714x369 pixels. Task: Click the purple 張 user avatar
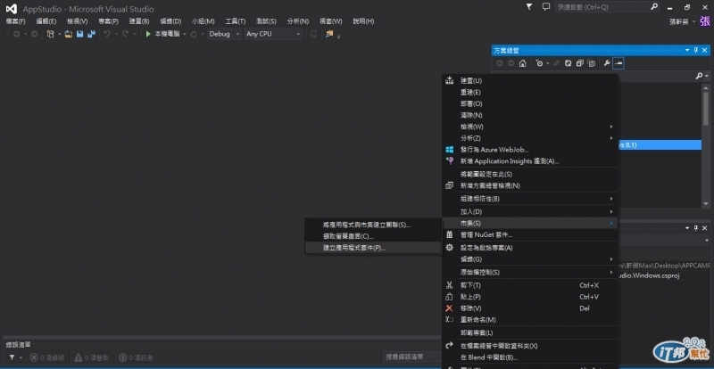coord(704,21)
